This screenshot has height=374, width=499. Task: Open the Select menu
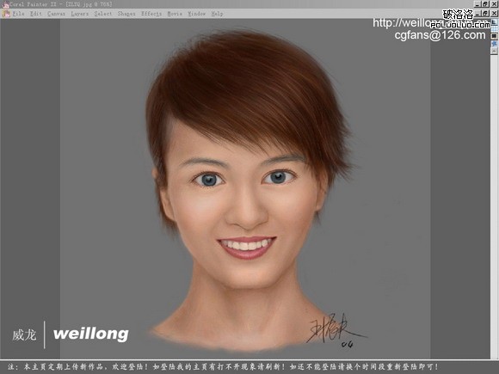coord(103,14)
